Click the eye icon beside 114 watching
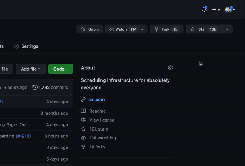The height and width of the screenshot is (166, 245). (x=83, y=138)
